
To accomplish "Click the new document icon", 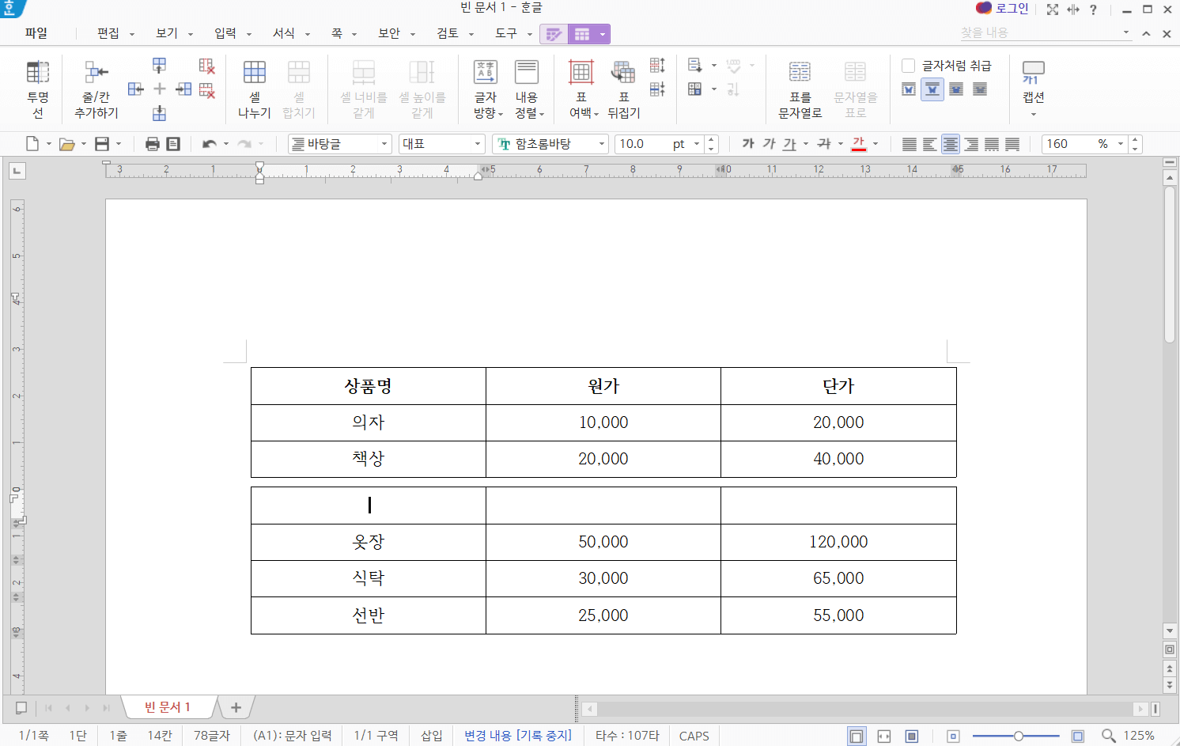I will (x=32, y=144).
